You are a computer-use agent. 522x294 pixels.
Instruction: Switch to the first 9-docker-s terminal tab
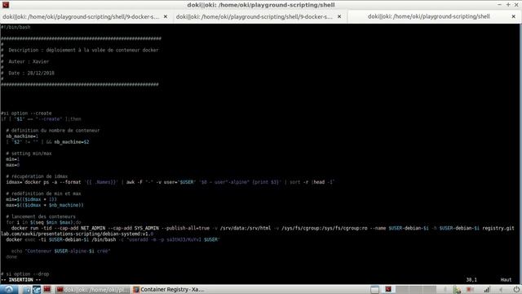(x=81, y=16)
